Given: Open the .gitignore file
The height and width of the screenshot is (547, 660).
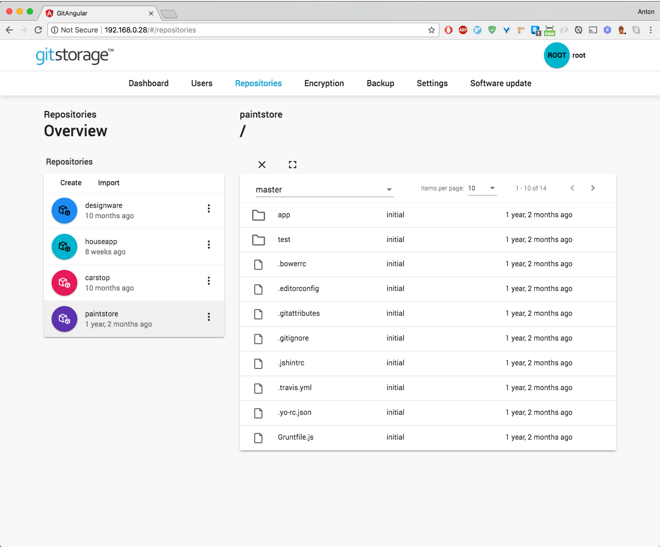Looking at the screenshot, I should [x=293, y=338].
